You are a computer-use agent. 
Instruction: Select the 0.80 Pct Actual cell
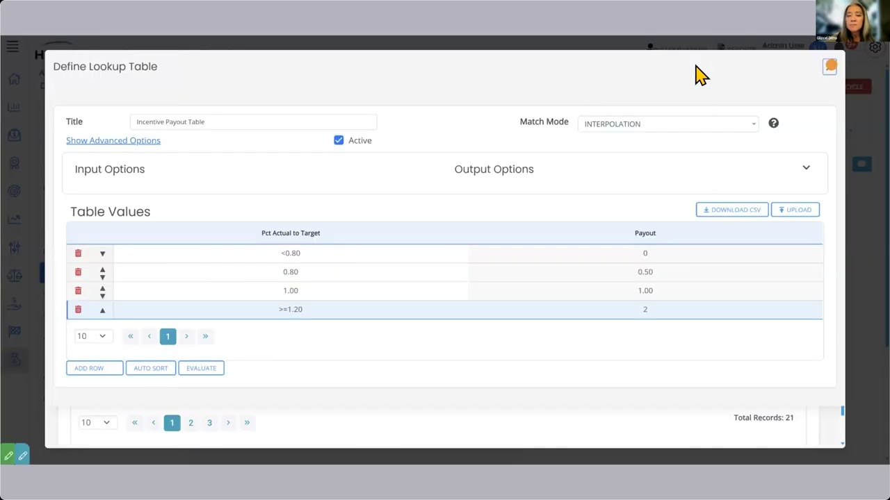[291, 272]
